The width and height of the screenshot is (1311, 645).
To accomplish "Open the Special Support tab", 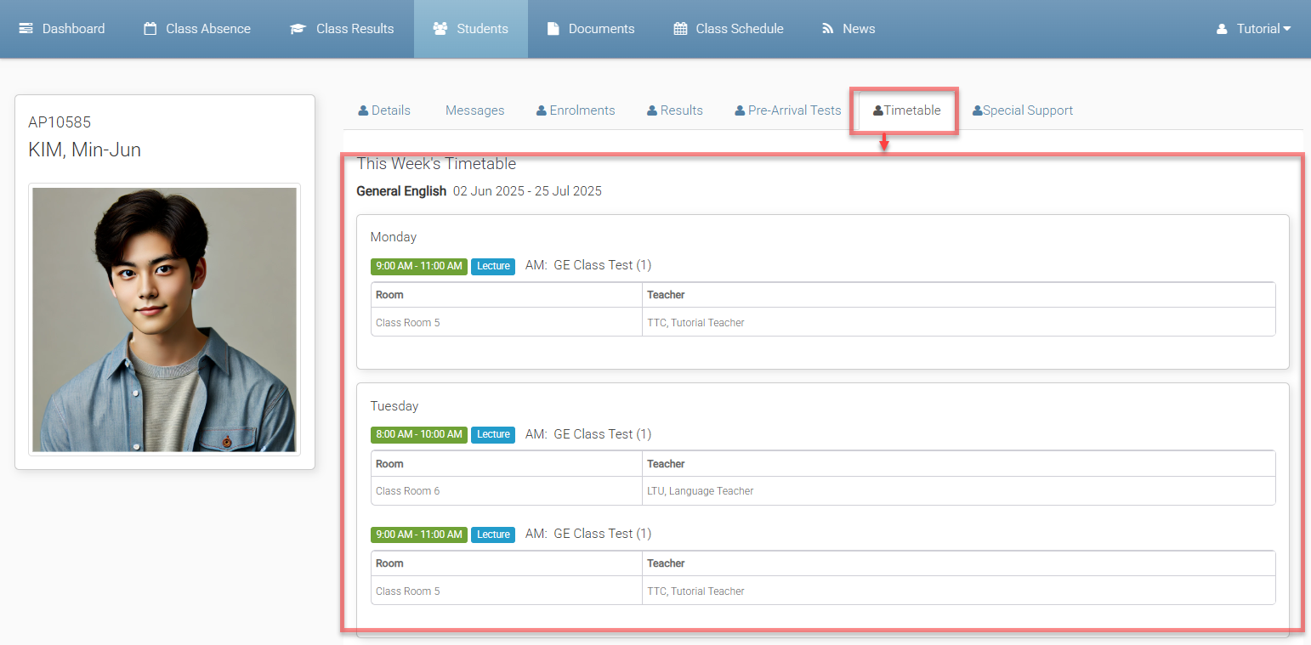I will pyautogui.click(x=1023, y=110).
